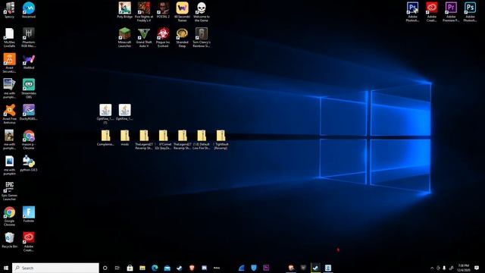Viewport: 485px width, 273px height.
Task: Open Cortana from the taskbar
Action: tap(105, 268)
